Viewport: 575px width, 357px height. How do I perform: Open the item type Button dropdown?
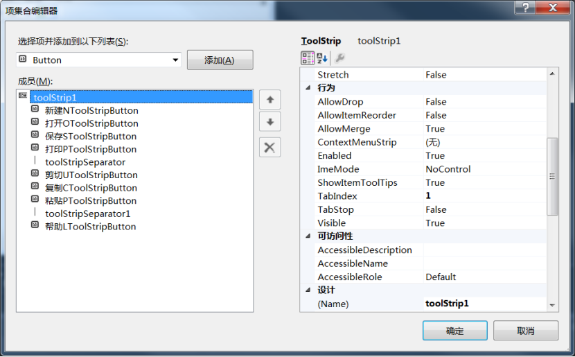[175, 60]
